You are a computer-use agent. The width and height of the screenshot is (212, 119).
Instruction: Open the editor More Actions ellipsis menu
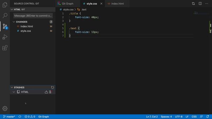pyautogui.click(x=207, y=4)
